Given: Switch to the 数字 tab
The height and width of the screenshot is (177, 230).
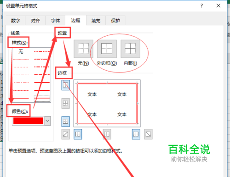Looking at the screenshot, I should 16,21.
